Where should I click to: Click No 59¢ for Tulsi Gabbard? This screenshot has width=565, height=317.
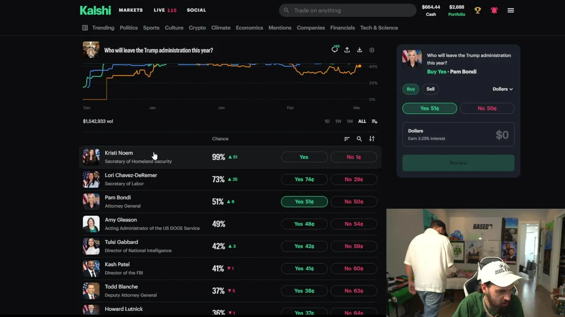click(x=354, y=246)
